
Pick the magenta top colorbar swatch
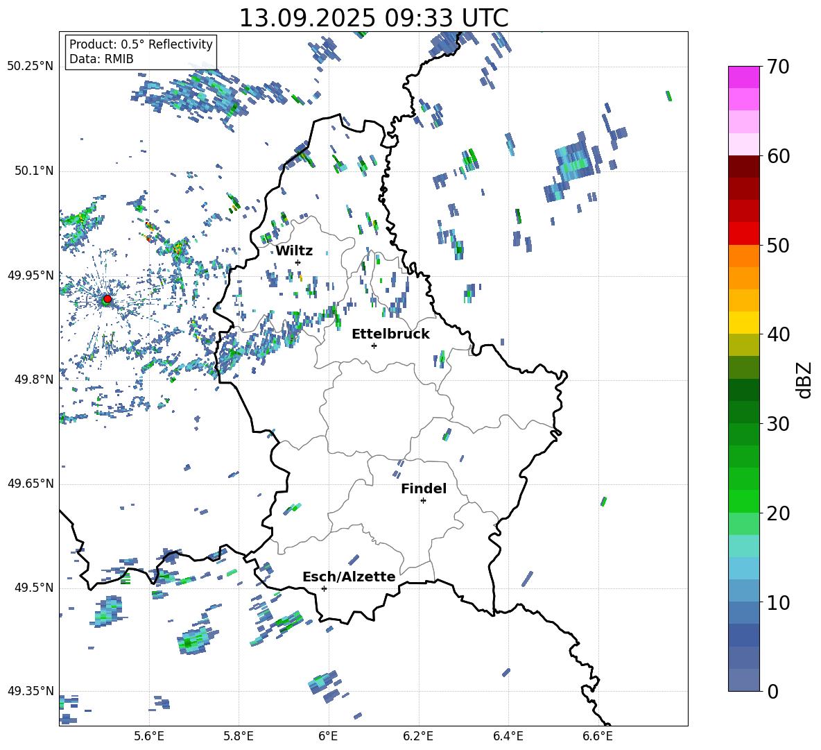click(x=743, y=77)
